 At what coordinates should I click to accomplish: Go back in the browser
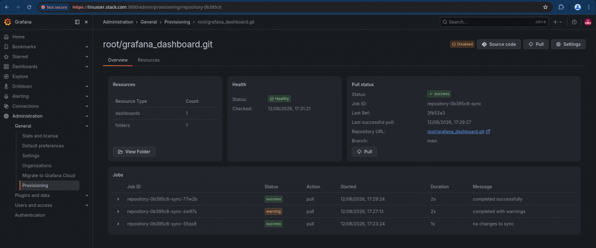pyautogui.click(x=7, y=7)
